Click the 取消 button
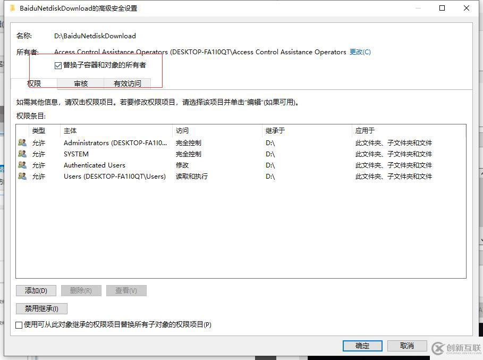This screenshot has width=483, height=360. (x=407, y=346)
